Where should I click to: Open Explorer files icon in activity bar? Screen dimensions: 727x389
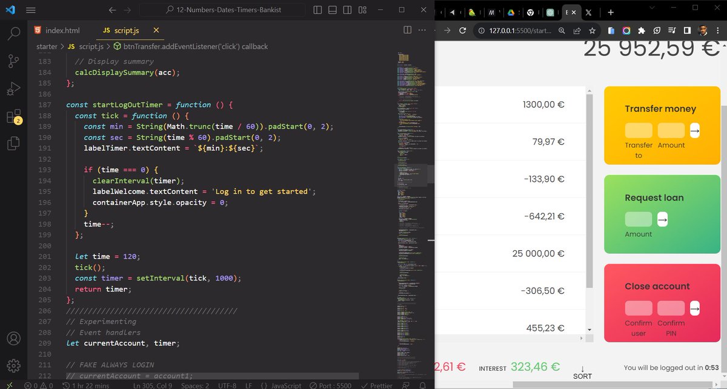(x=13, y=144)
